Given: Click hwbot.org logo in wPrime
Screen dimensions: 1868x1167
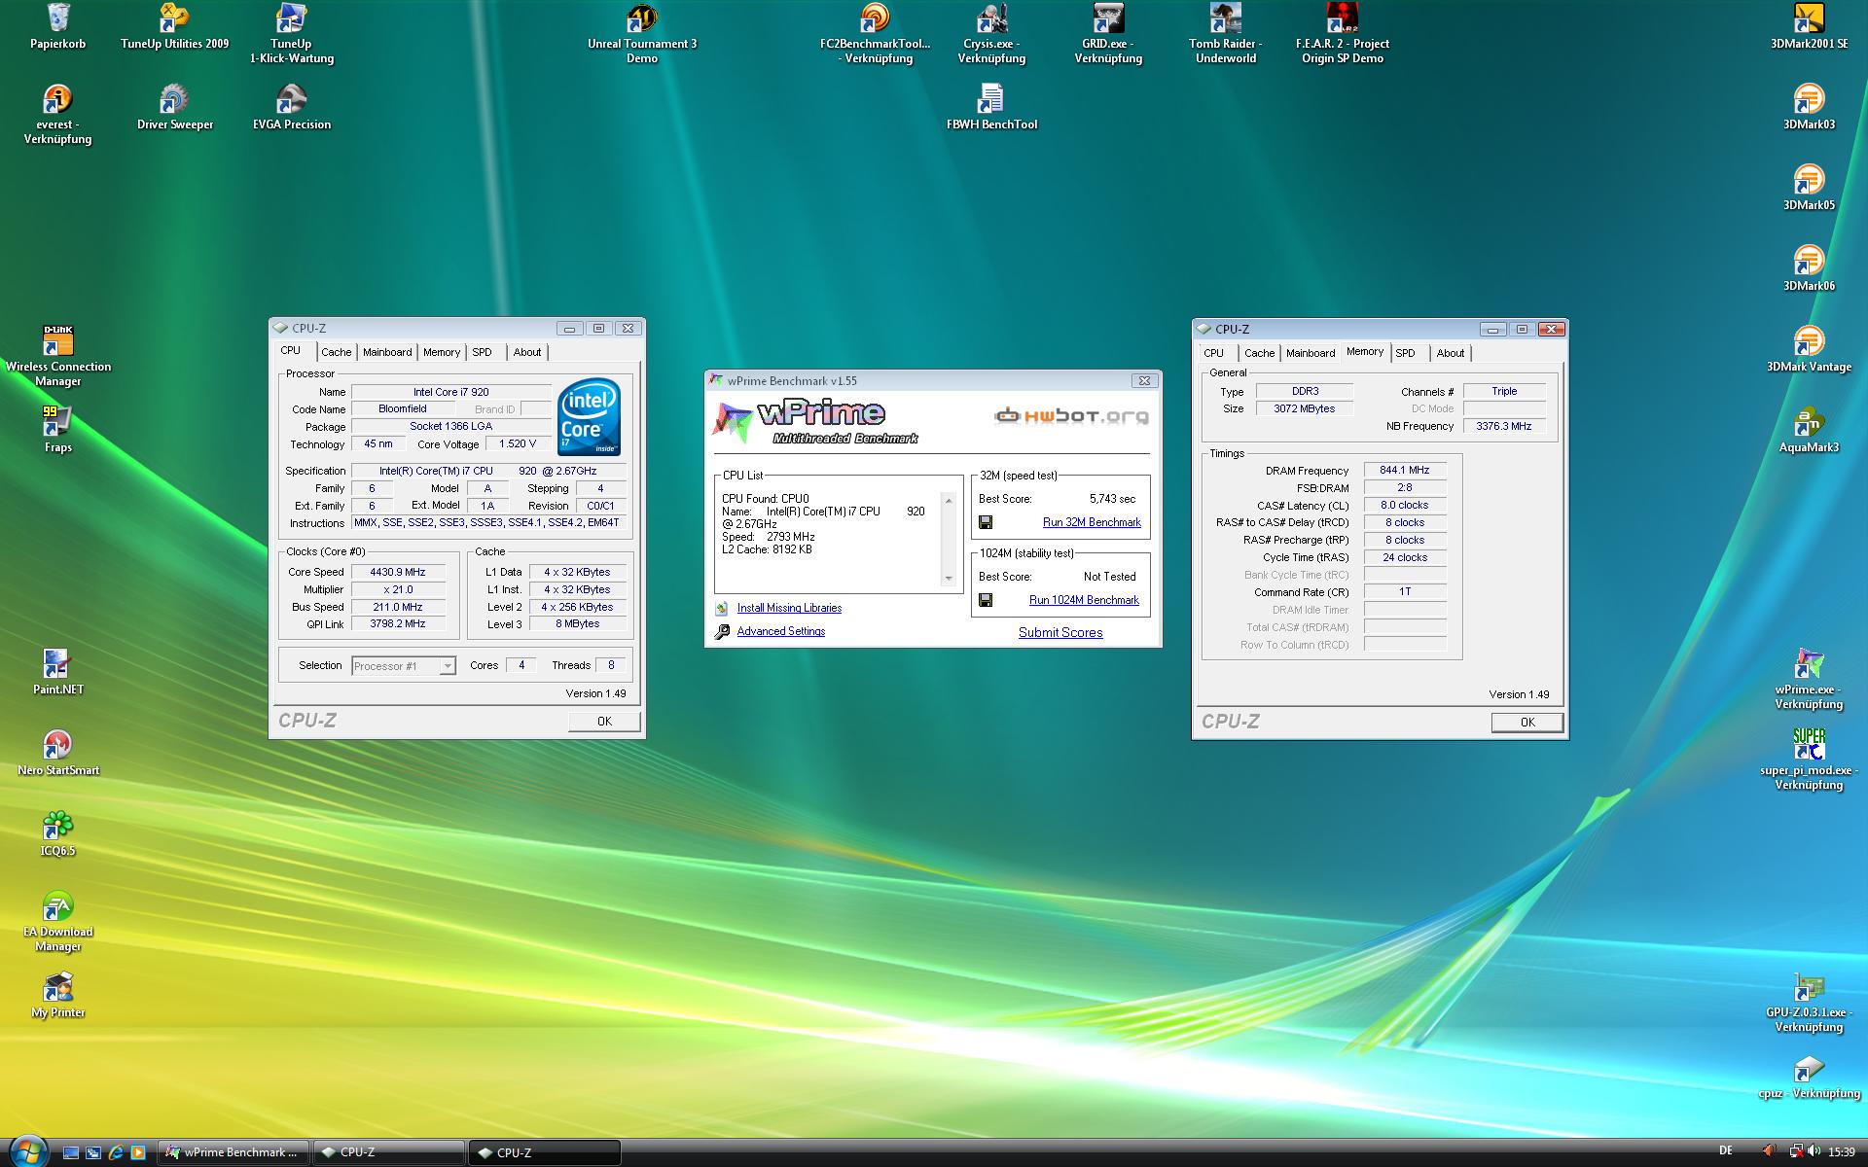Looking at the screenshot, I should [1071, 416].
